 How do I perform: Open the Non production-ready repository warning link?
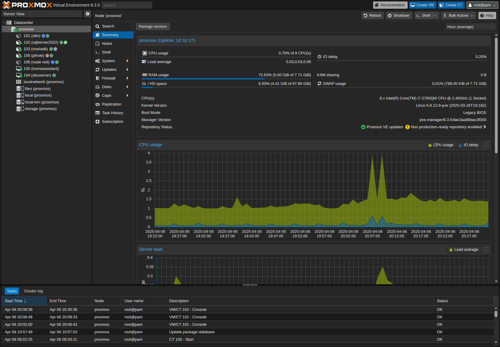click(446, 127)
